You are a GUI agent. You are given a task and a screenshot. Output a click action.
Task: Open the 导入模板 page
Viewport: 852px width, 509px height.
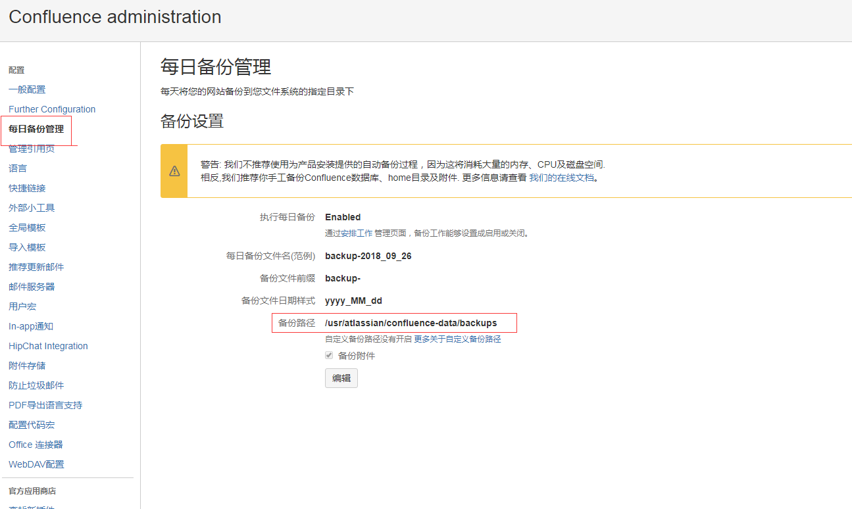click(x=27, y=247)
